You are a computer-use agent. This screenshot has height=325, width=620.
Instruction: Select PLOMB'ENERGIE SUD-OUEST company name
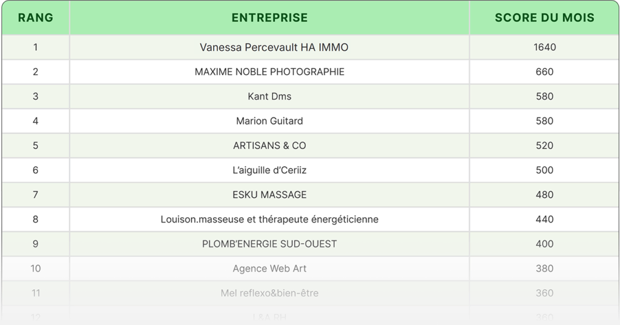click(269, 244)
